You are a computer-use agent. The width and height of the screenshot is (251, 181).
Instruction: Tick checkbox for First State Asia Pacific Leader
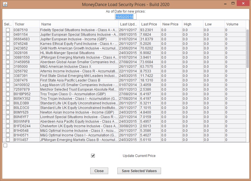tap(8, 80)
